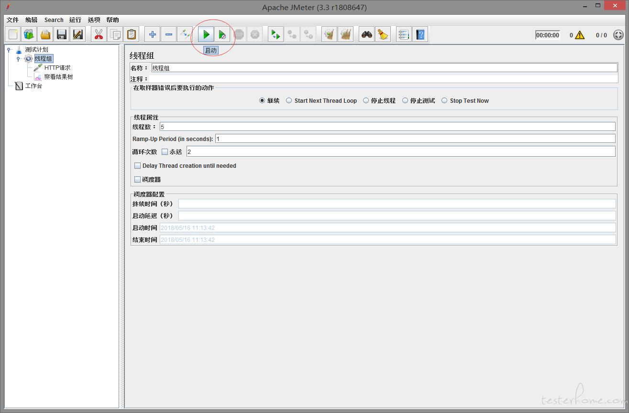The image size is (629, 413).
Task: Open the 文件 menu
Action: pos(12,20)
